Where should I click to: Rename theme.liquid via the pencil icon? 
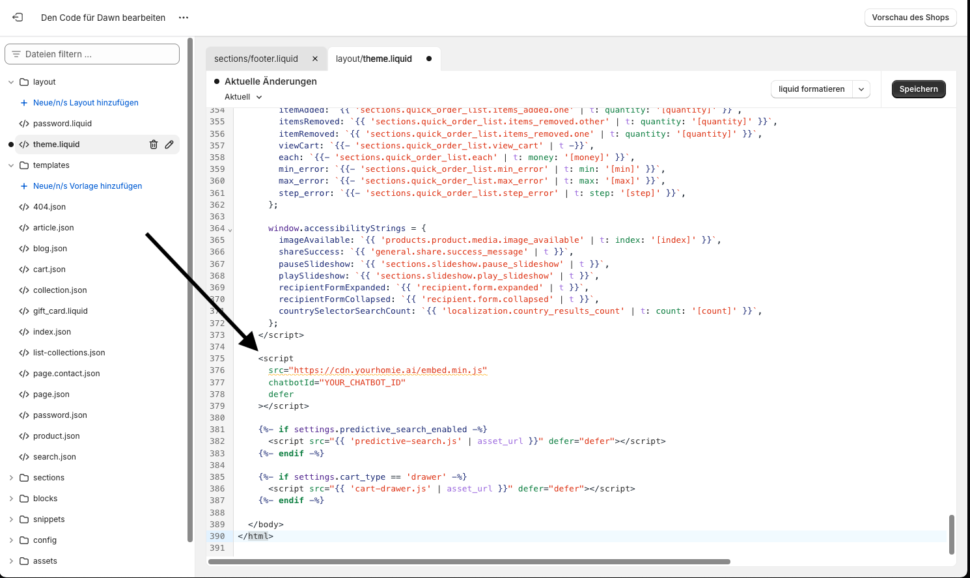click(x=169, y=144)
